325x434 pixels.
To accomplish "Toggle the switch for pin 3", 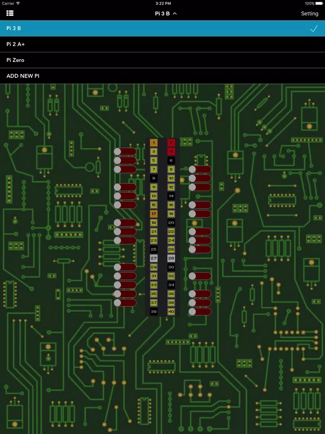I will (125, 152).
